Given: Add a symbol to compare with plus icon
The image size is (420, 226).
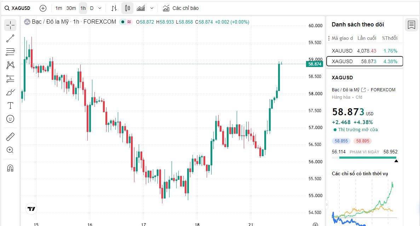Looking at the screenshot, I should 43,8.
